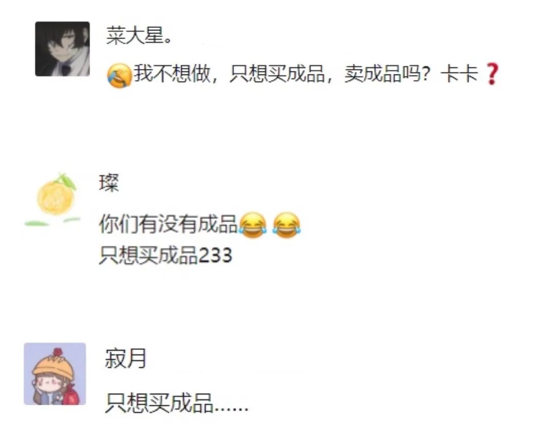Viewport: 555px width, 441px height.
Task: Click the username 菜大星。
Action: (139, 36)
